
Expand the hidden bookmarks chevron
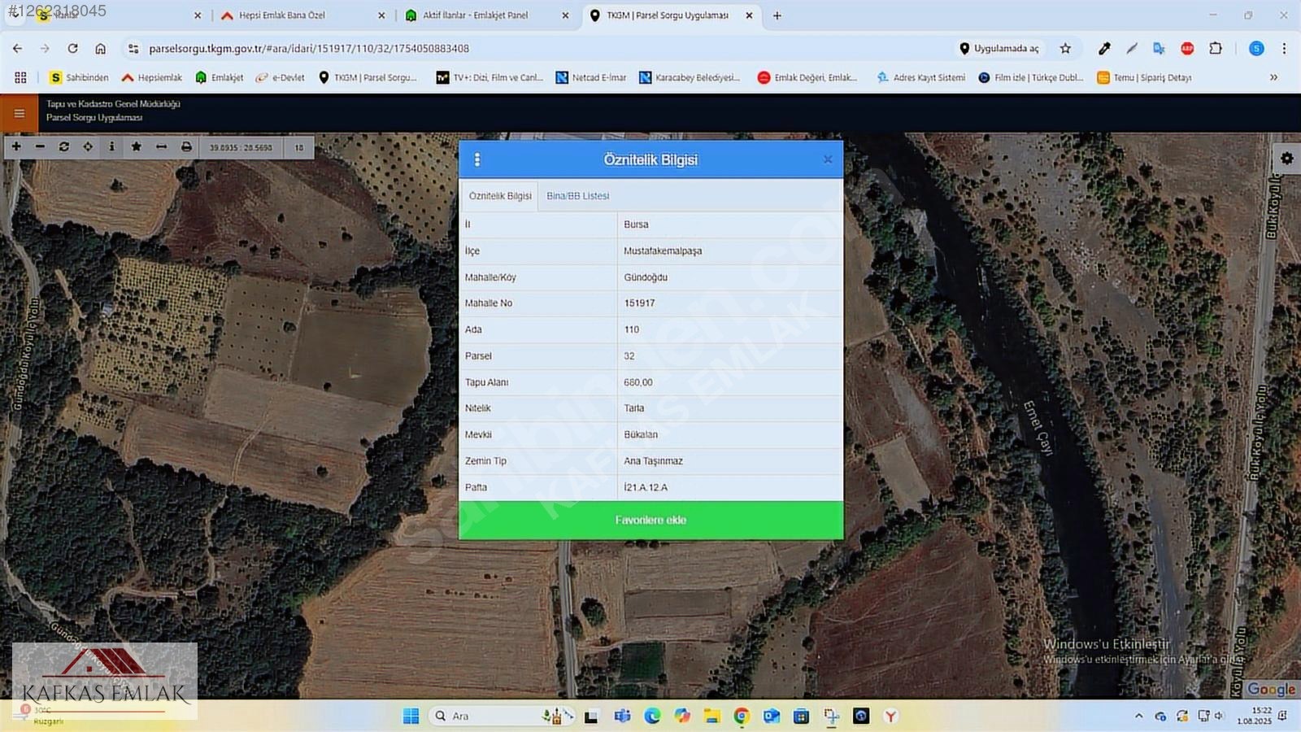click(1273, 77)
